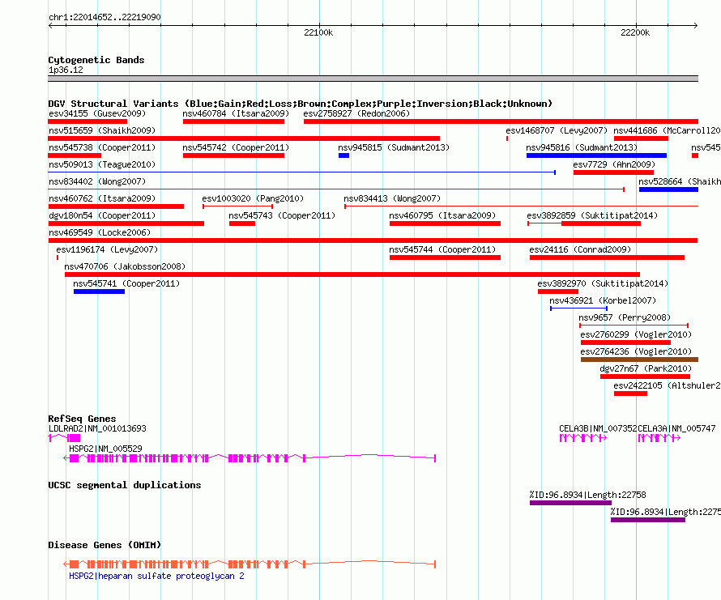Click nsv470706 (Jakobsson2008) label
This screenshot has height=600, width=721.
click(125, 266)
